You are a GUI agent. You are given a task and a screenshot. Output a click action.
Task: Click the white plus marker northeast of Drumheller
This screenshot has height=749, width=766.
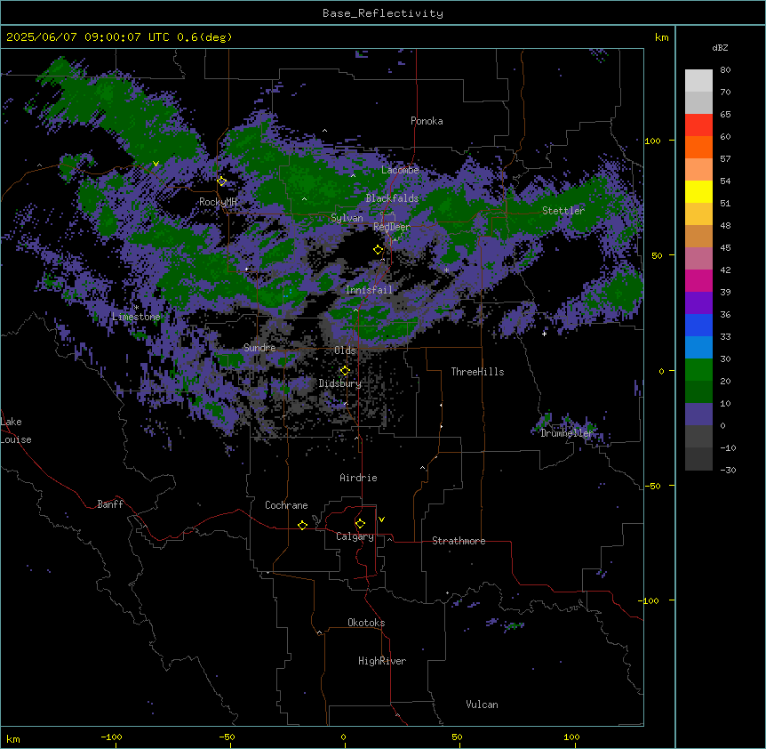(544, 334)
